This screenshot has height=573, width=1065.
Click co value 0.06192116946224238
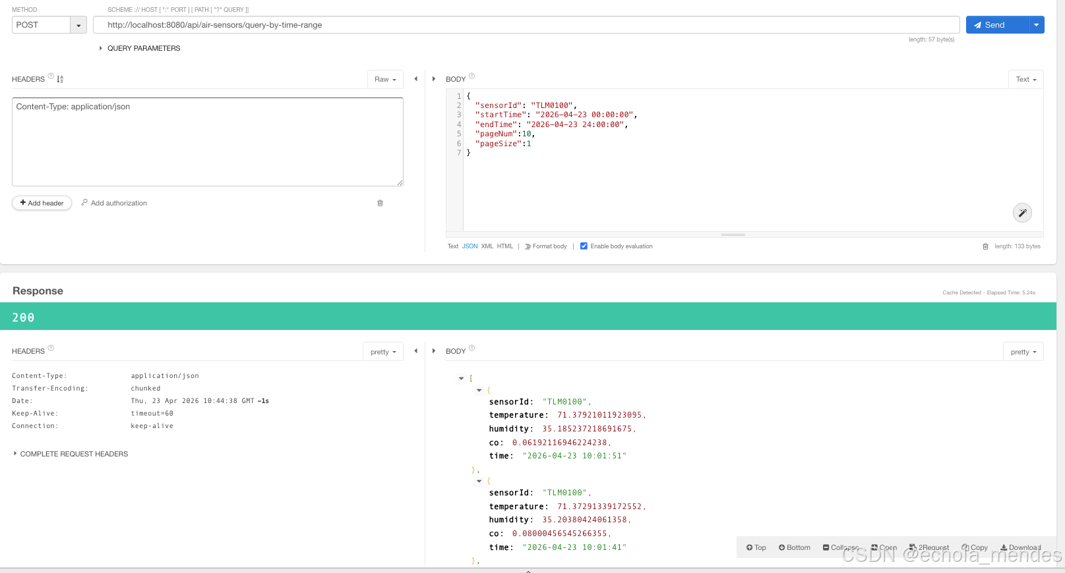[560, 443]
